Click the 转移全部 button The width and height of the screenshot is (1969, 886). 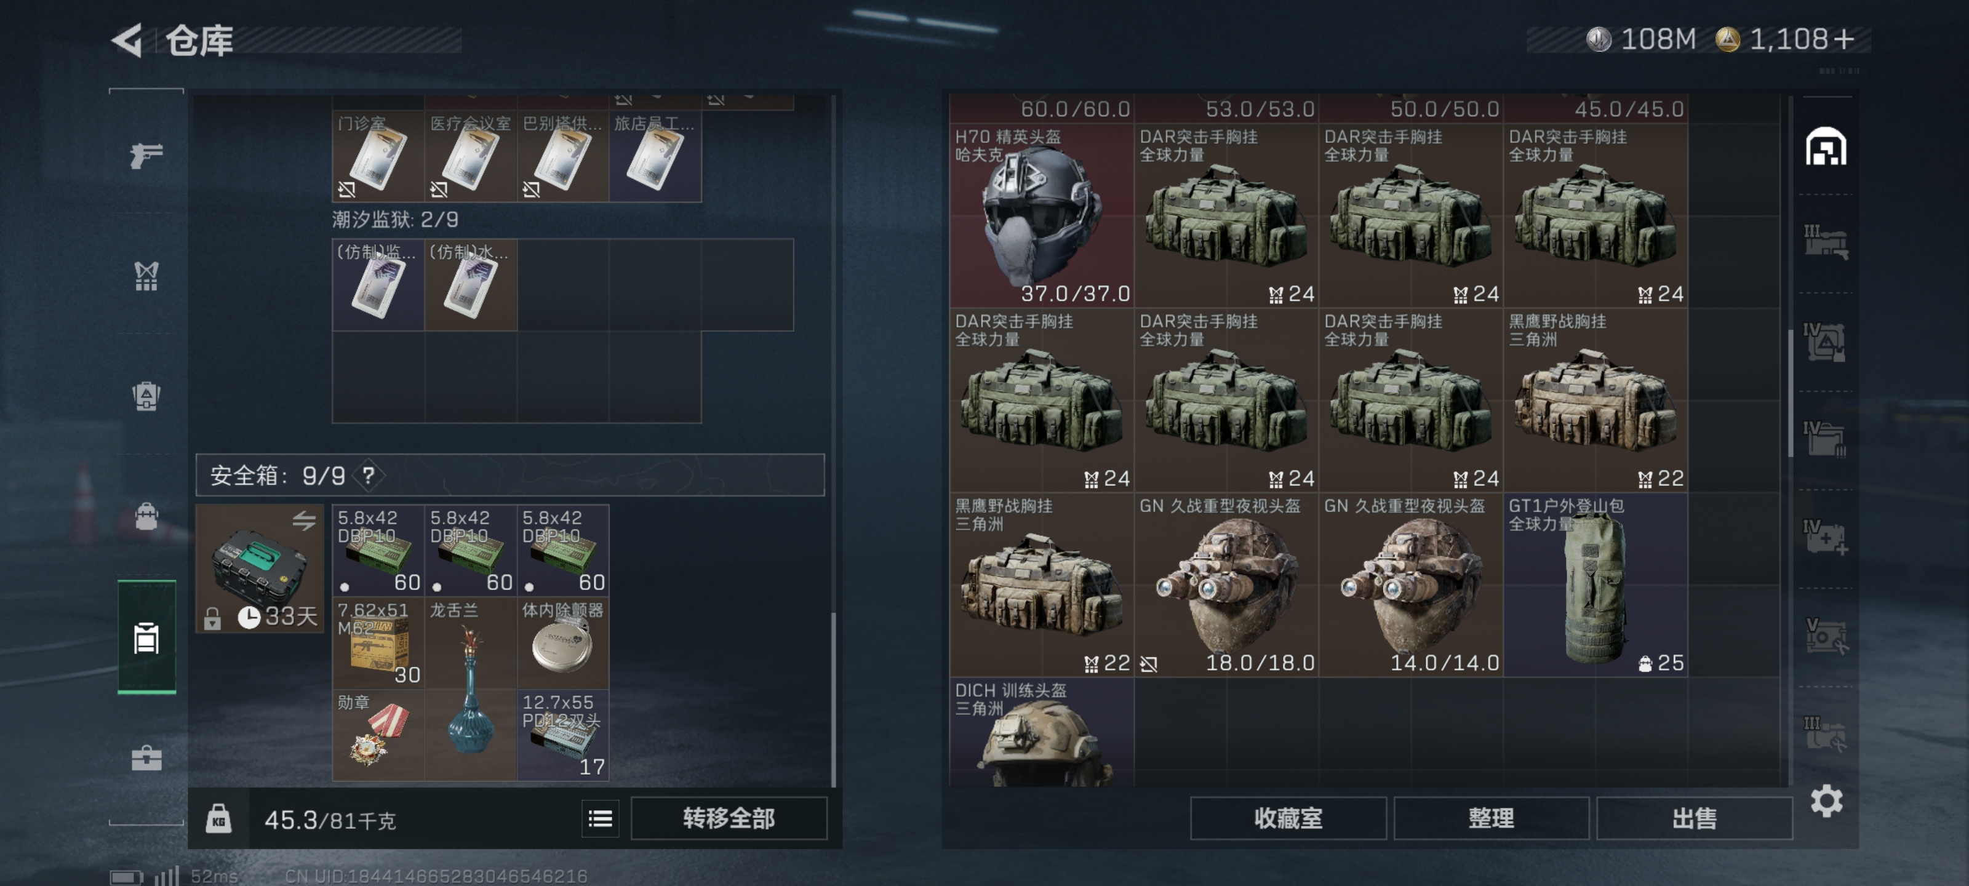pos(729,819)
